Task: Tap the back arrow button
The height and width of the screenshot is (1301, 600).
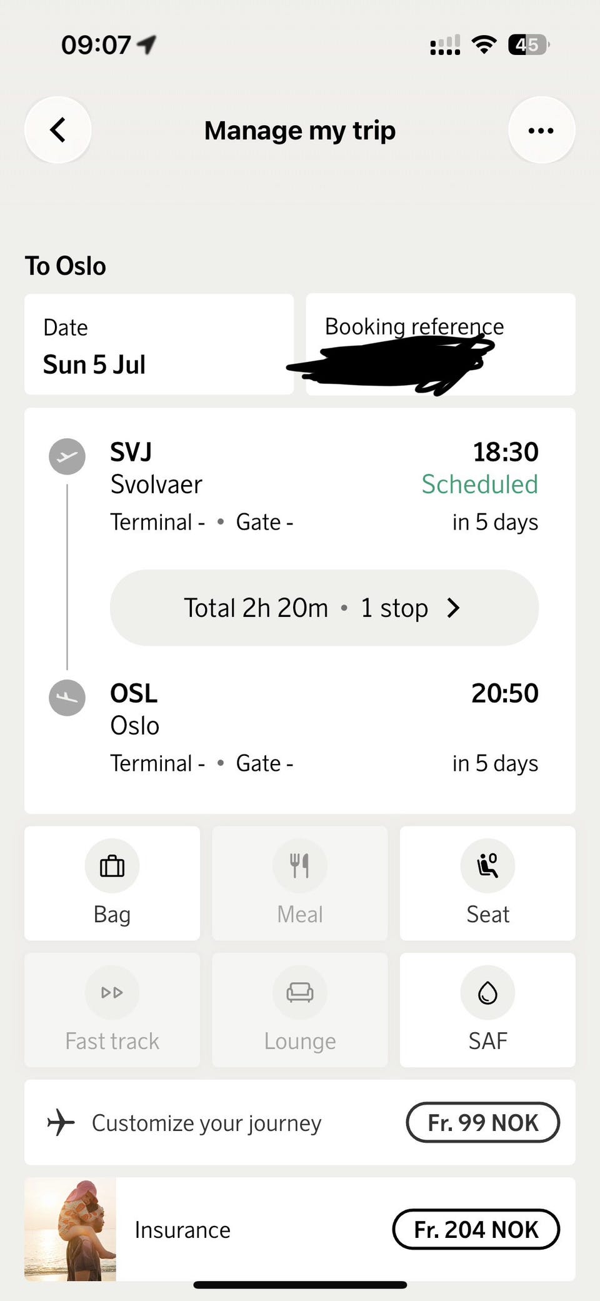Action: (x=58, y=130)
